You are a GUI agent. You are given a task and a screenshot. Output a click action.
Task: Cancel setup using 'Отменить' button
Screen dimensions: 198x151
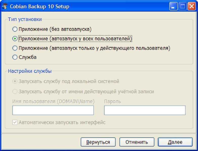pyautogui.click(x=137, y=142)
